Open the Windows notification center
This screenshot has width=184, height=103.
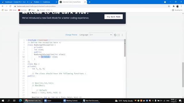(x=180, y=101)
